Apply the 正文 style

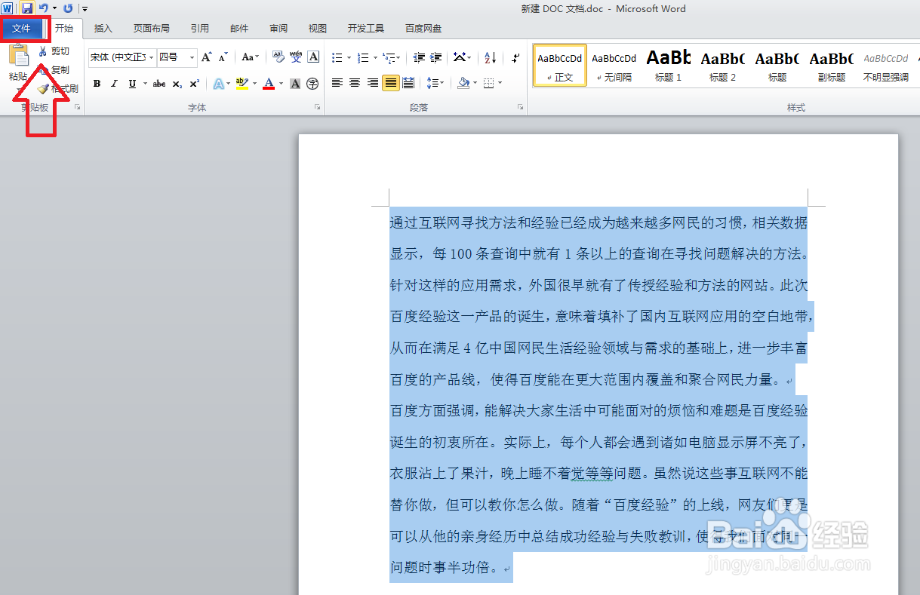click(560, 66)
